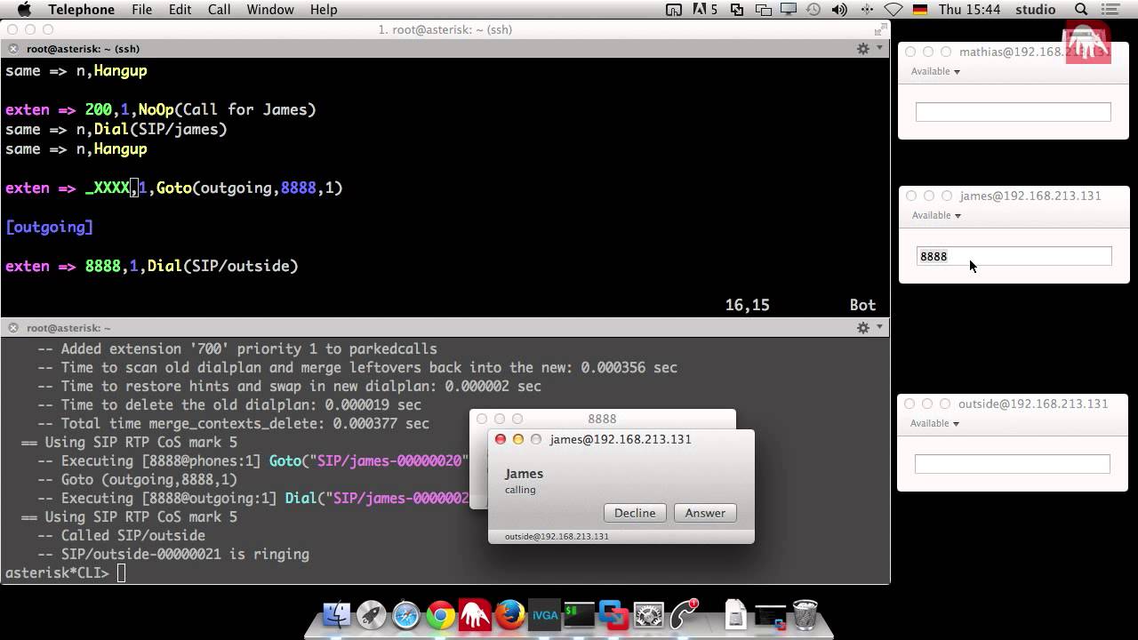Open Time Machine menu bar icon
This screenshot has width=1138, height=640.
(x=815, y=10)
